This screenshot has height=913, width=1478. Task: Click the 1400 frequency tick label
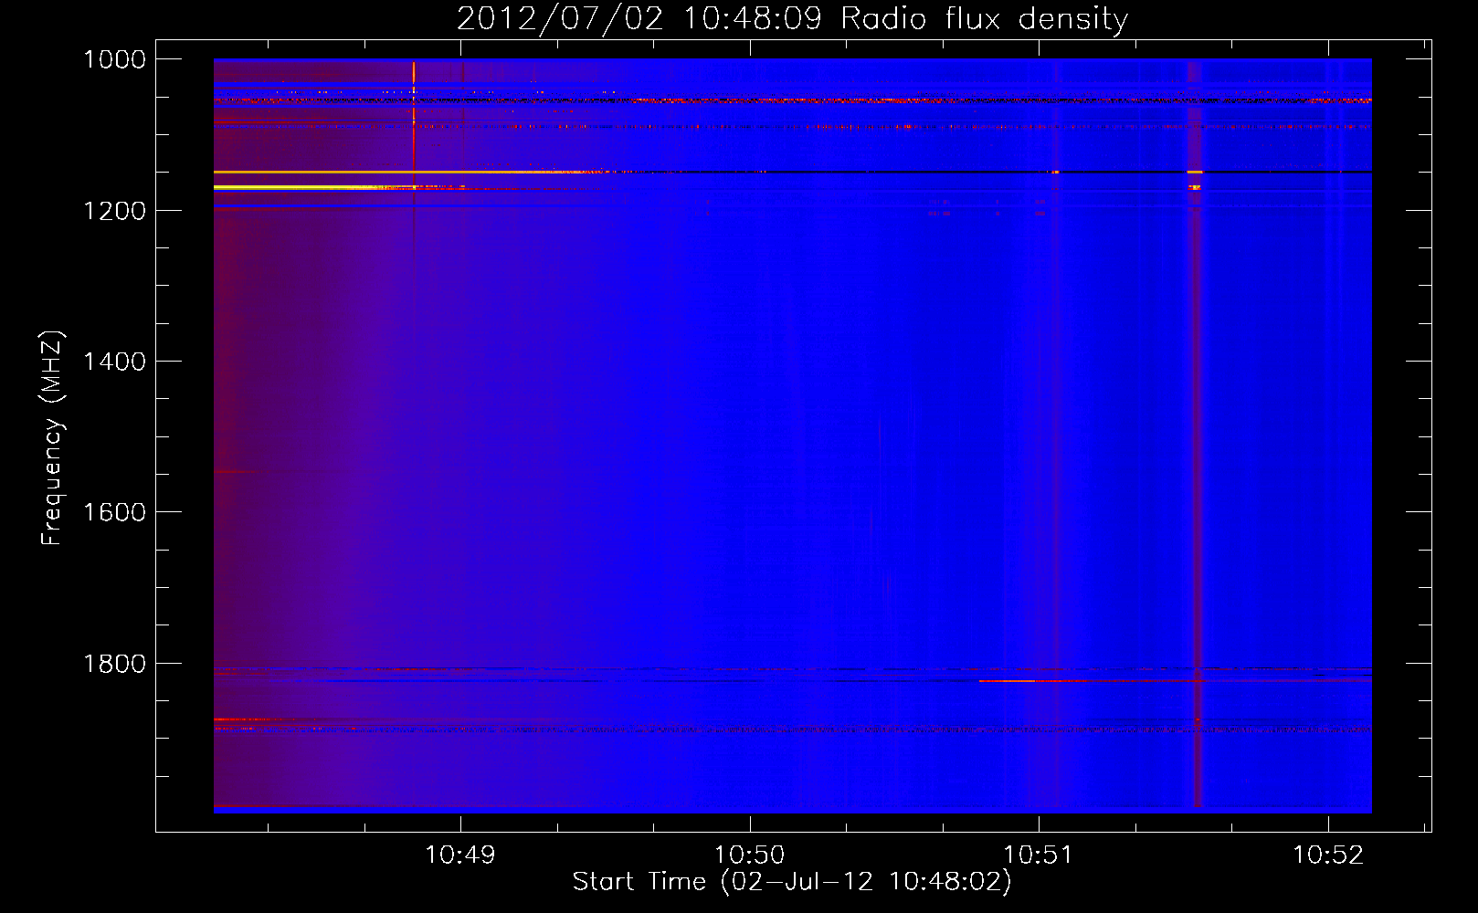pos(114,362)
